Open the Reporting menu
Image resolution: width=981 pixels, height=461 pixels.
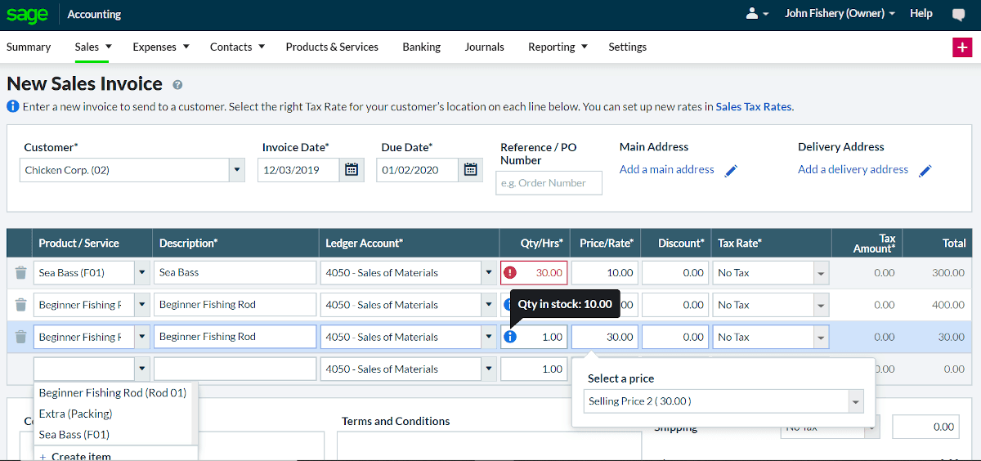(558, 47)
